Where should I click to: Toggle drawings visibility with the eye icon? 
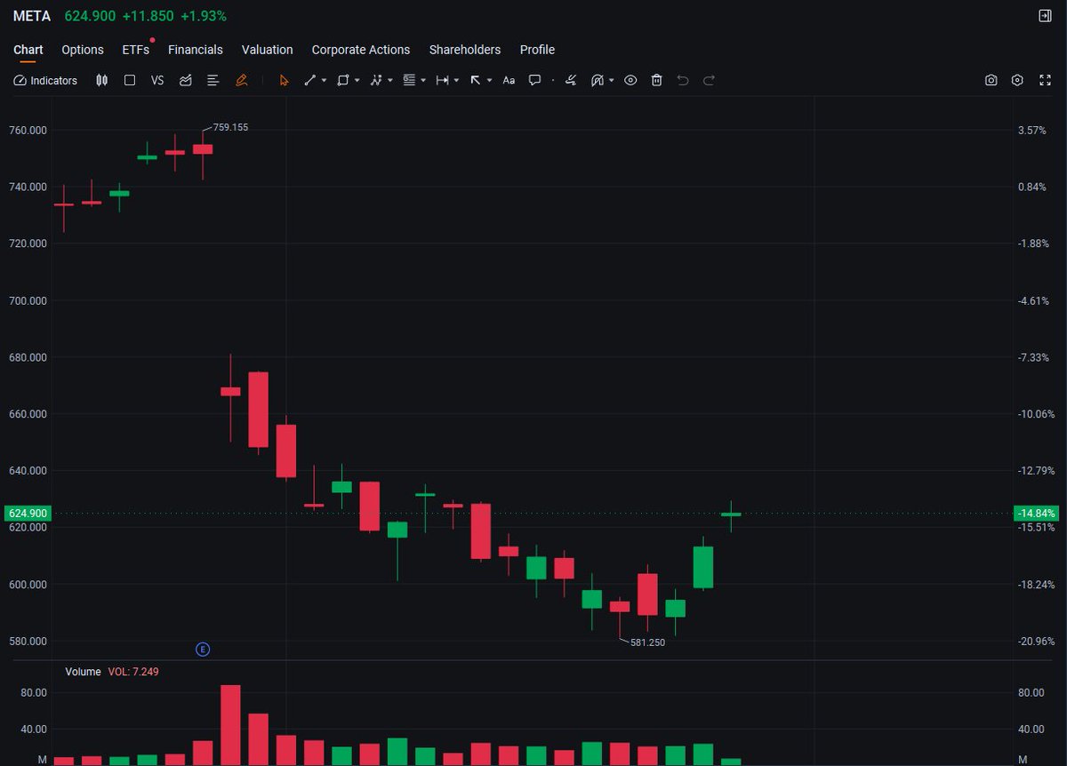tap(630, 80)
